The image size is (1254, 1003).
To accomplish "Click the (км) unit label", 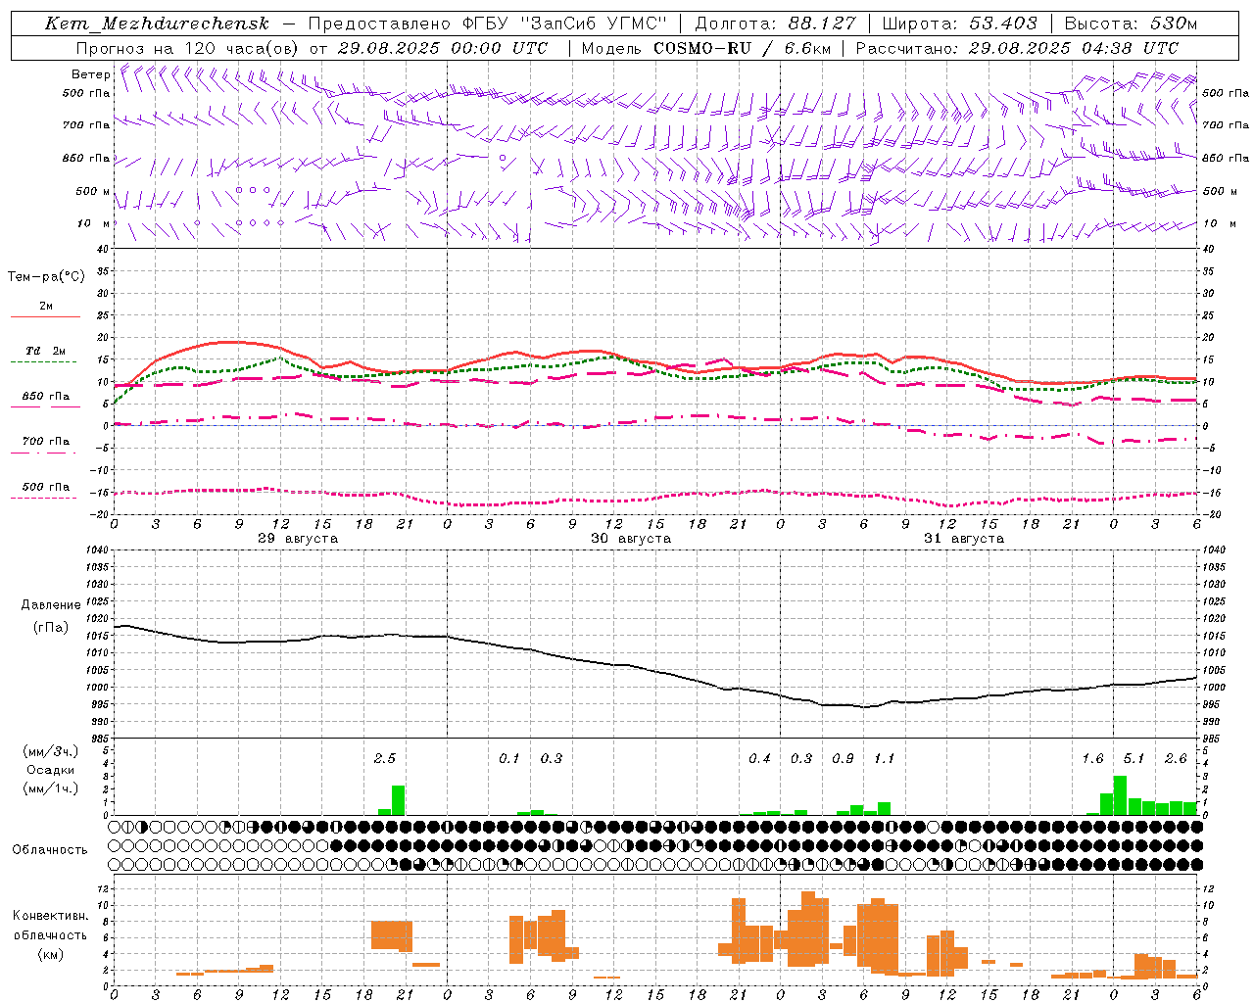I will 51,954.
